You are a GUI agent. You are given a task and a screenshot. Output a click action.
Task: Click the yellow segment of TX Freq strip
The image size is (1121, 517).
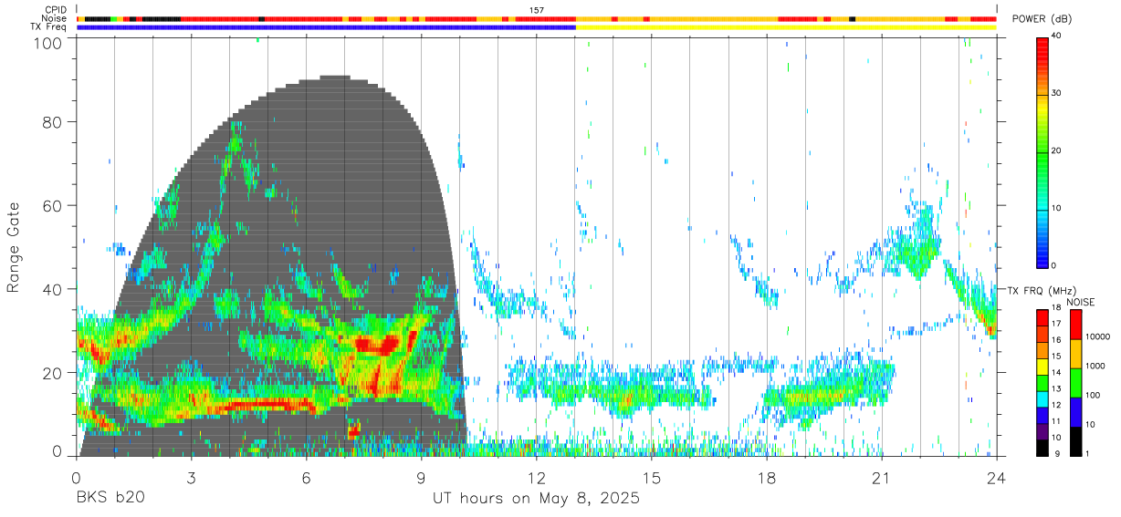pyautogui.click(x=786, y=26)
